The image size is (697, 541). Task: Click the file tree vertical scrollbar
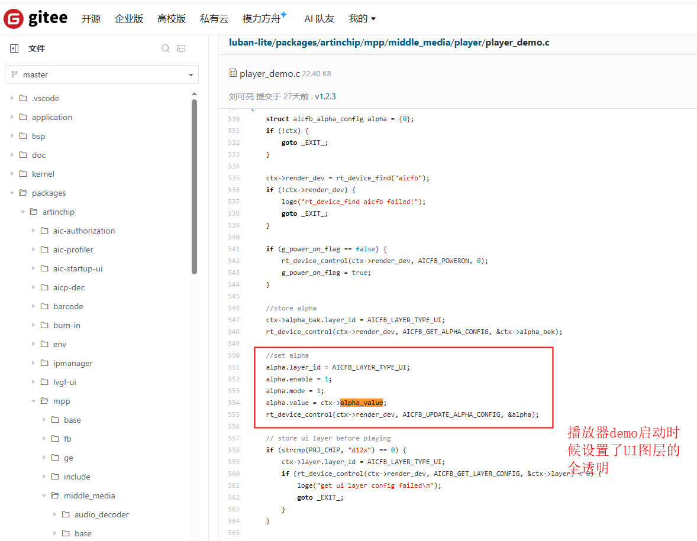pyautogui.click(x=194, y=186)
